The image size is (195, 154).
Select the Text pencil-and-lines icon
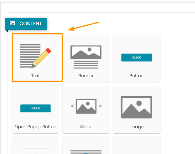35,56
